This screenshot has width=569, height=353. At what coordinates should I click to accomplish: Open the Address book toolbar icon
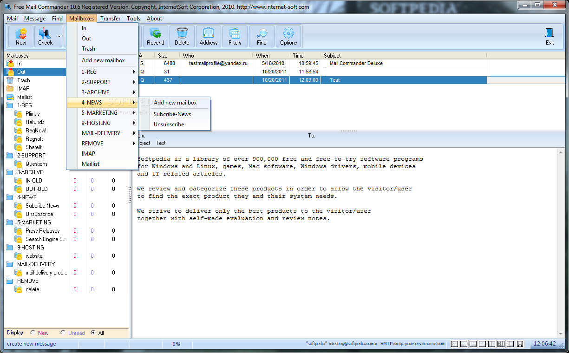(209, 36)
